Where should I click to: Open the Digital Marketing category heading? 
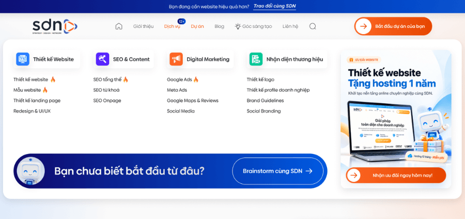[x=200, y=59]
